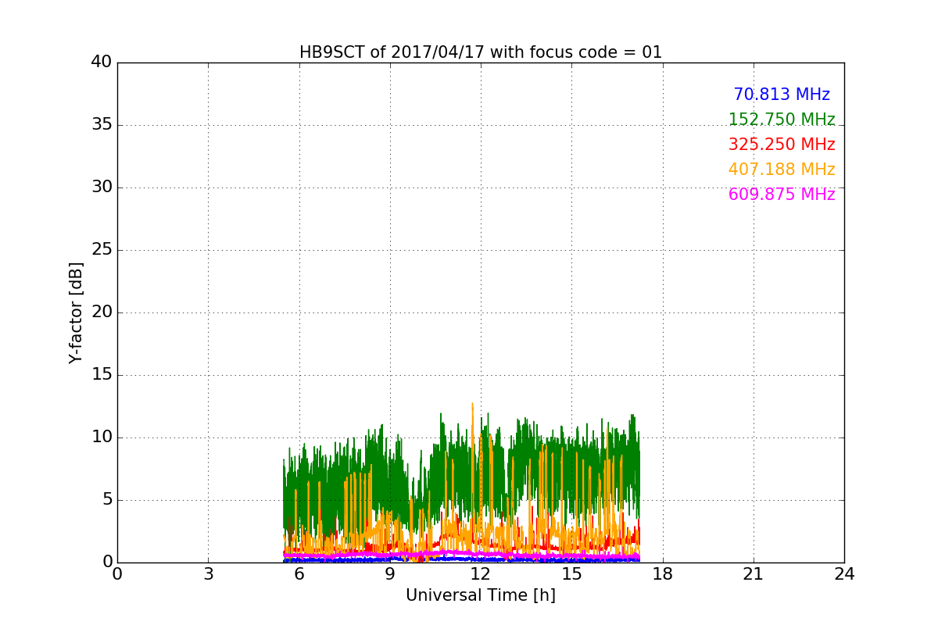
Task: Click the x-axis tick label 21
Action: coord(754,573)
